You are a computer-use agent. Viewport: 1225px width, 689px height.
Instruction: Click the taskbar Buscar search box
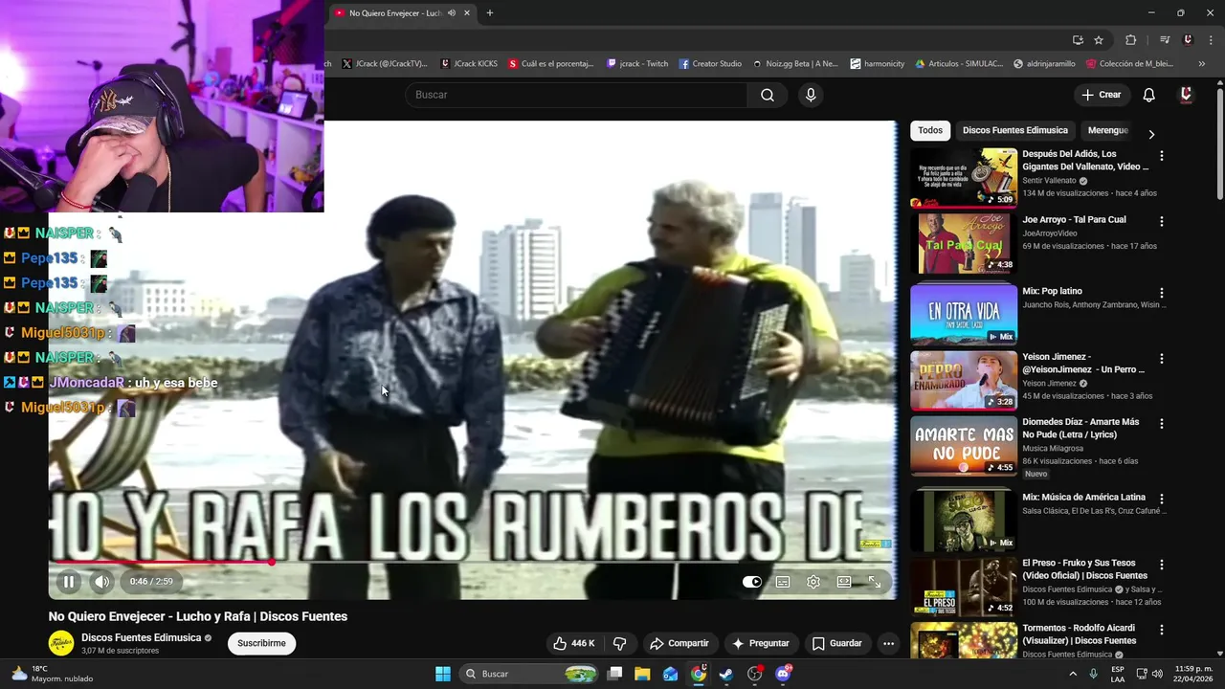pyautogui.click(x=529, y=674)
